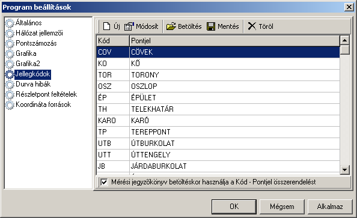Confirm settings with OK button
357x218 pixels.
coord(234,207)
